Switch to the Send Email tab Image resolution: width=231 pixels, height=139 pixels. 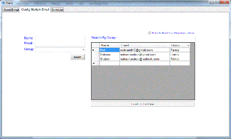click(11, 10)
